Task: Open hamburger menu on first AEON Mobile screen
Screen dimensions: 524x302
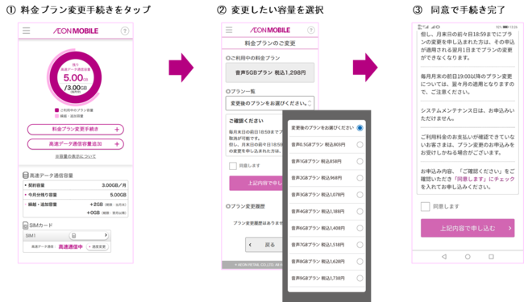Action: [26, 31]
